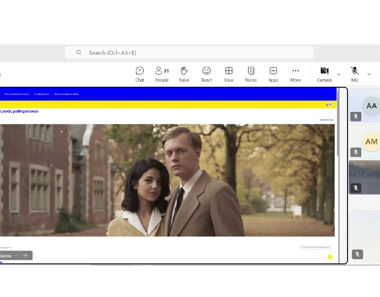
Task: Open the React emoji options
Action: 206,75
